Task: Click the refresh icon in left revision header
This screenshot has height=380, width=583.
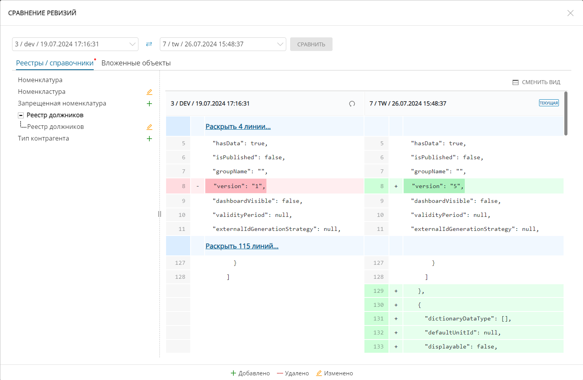Action: tap(352, 104)
